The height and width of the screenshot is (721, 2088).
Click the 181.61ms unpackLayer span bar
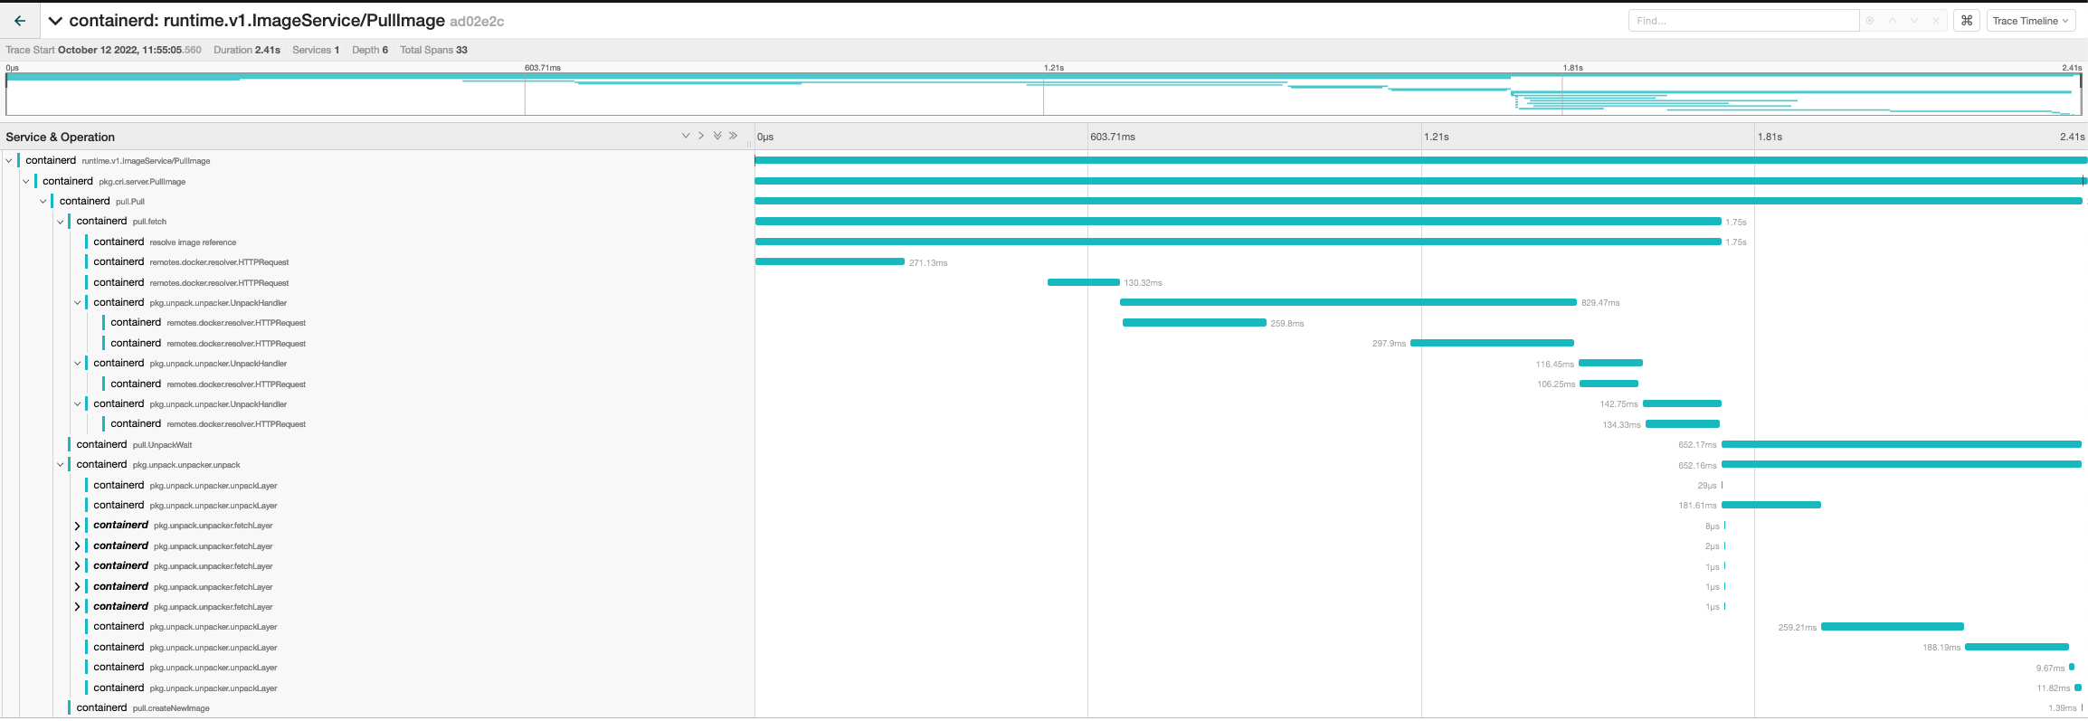[1771, 505]
